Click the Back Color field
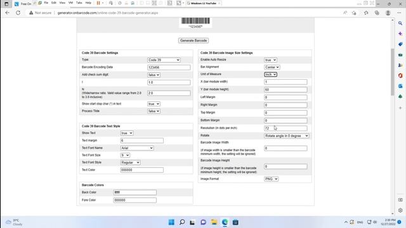406x228 pixels. tap(135, 193)
